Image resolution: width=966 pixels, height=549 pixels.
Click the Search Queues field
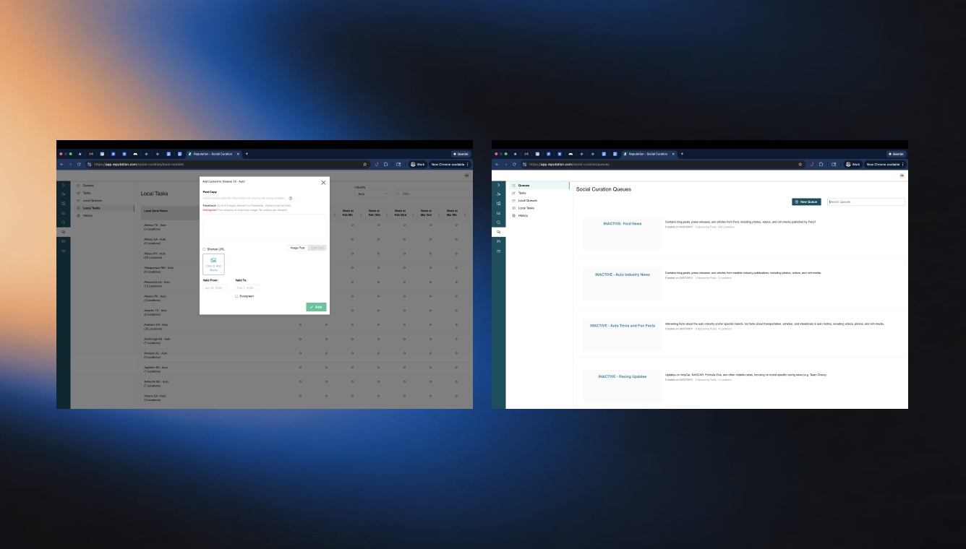pyautogui.click(x=866, y=202)
